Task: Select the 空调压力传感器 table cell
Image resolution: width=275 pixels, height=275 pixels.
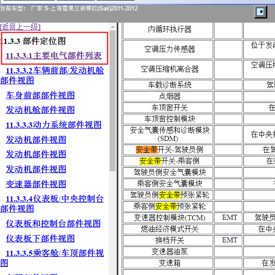Action: coord(168,49)
